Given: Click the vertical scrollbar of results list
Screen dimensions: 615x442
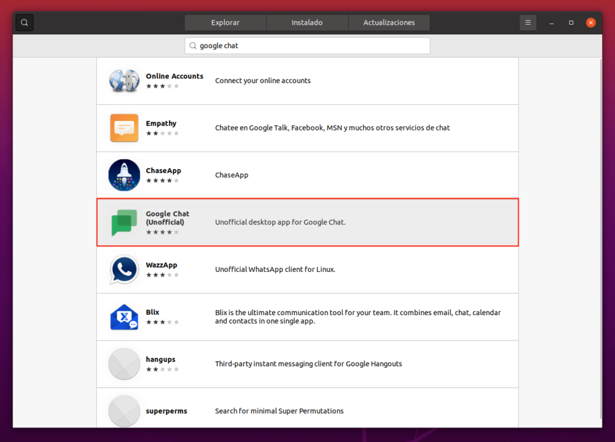Looking at the screenshot, I should pos(601,238).
